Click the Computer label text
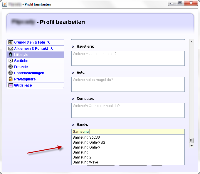Image resolution: width=200 pixels, height=174 pixels. tap(85, 99)
